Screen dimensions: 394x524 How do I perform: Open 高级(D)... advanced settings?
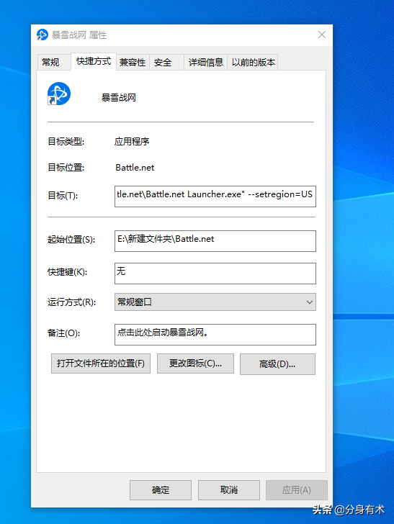point(277,364)
